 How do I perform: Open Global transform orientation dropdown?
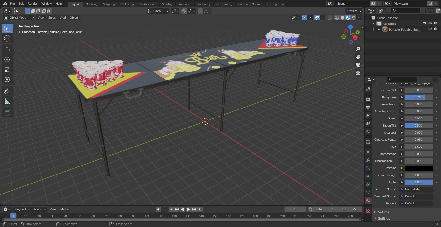coord(158,11)
